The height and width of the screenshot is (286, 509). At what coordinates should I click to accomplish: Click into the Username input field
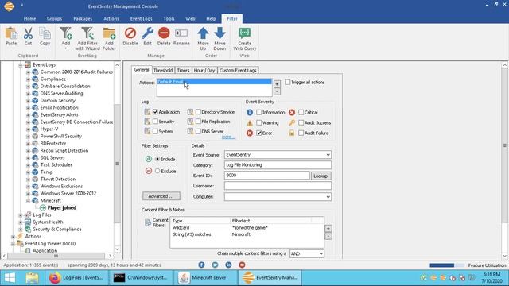pyautogui.click(x=278, y=186)
